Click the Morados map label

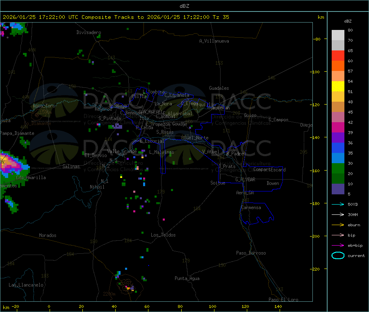coord(48,235)
